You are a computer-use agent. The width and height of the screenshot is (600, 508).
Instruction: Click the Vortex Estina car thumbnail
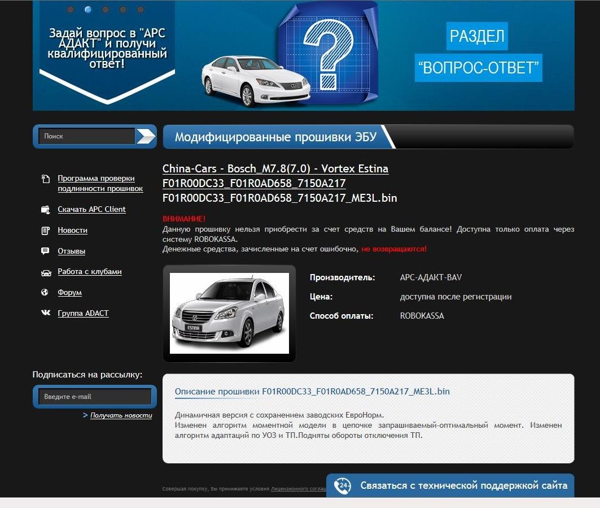(229, 313)
